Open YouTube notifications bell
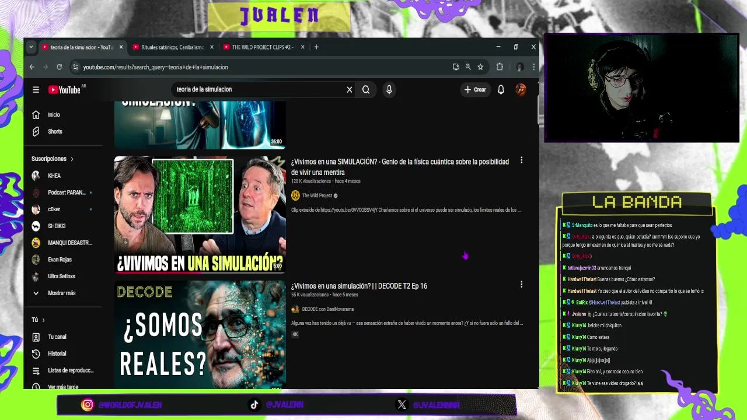Screen dimensions: 747x420 (501, 89)
